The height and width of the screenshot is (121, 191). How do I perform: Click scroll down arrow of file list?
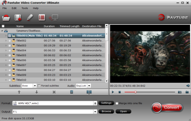107,81
